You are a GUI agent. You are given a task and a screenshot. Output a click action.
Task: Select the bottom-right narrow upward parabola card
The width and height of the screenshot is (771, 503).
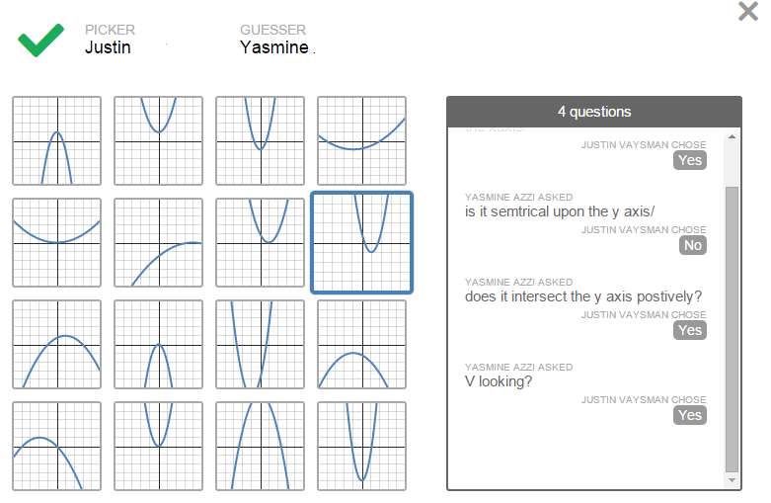tap(361, 446)
